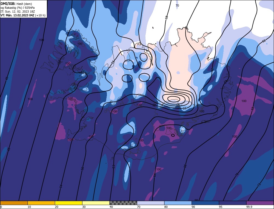This screenshot has width=274, height=209.
Task: Click the lavender 70-80 legend swatch
Action: tap(151, 203)
